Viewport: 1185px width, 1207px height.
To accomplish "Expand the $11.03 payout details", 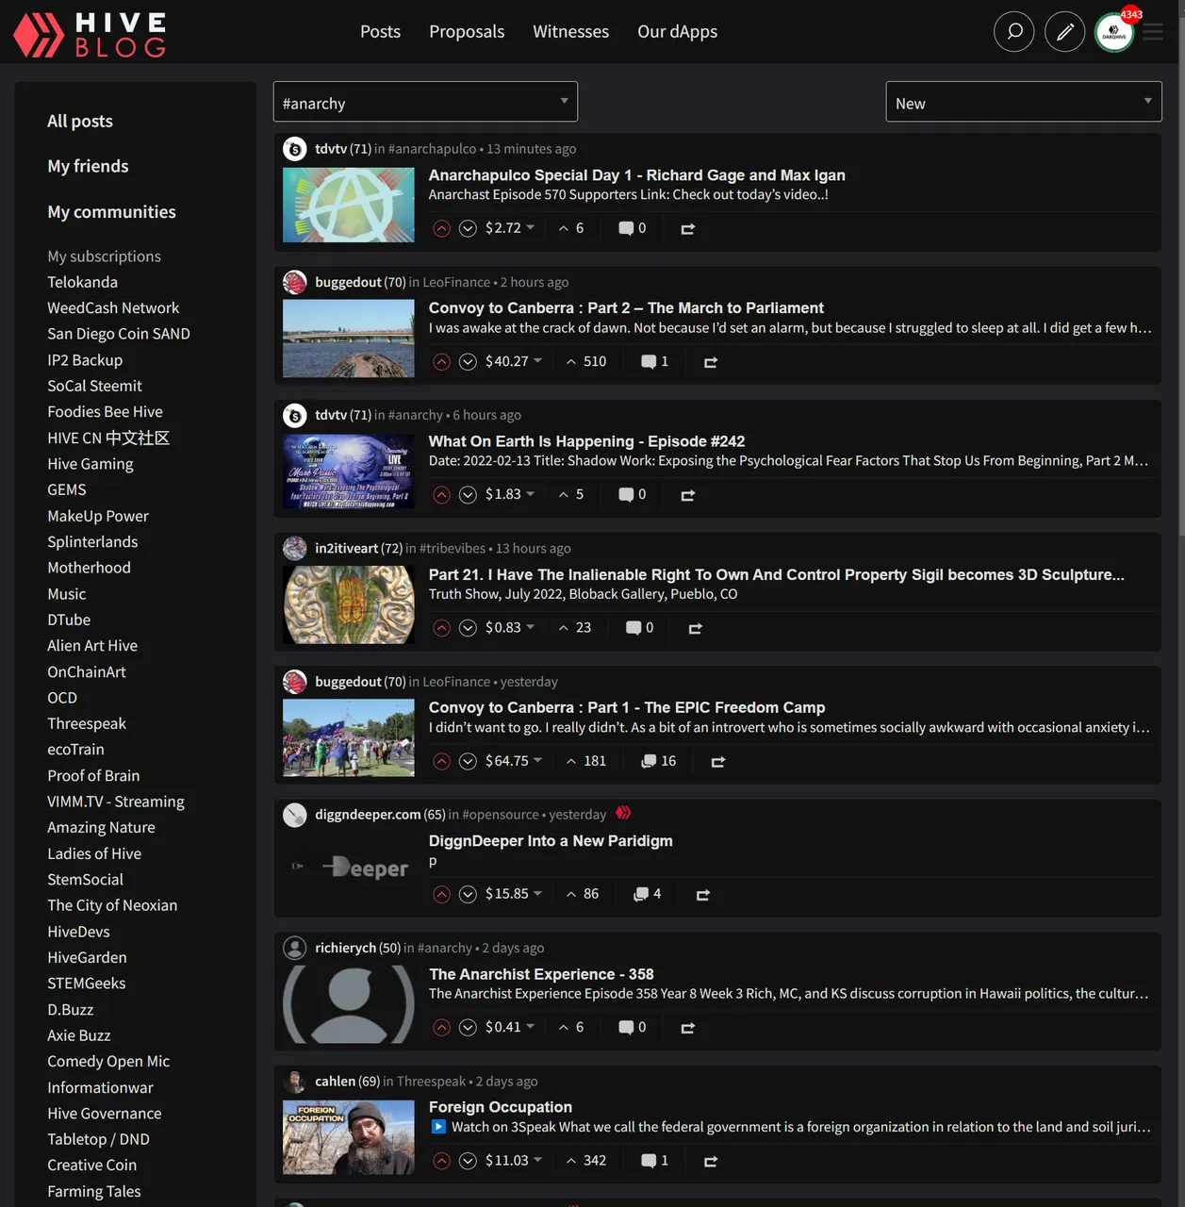I will (514, 1162).
